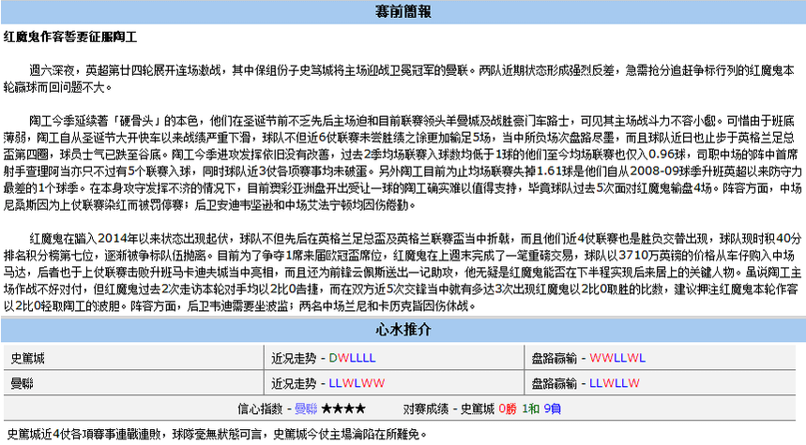Click the 信心指数 label
806x445 pixels.
(x=260, y=408)
